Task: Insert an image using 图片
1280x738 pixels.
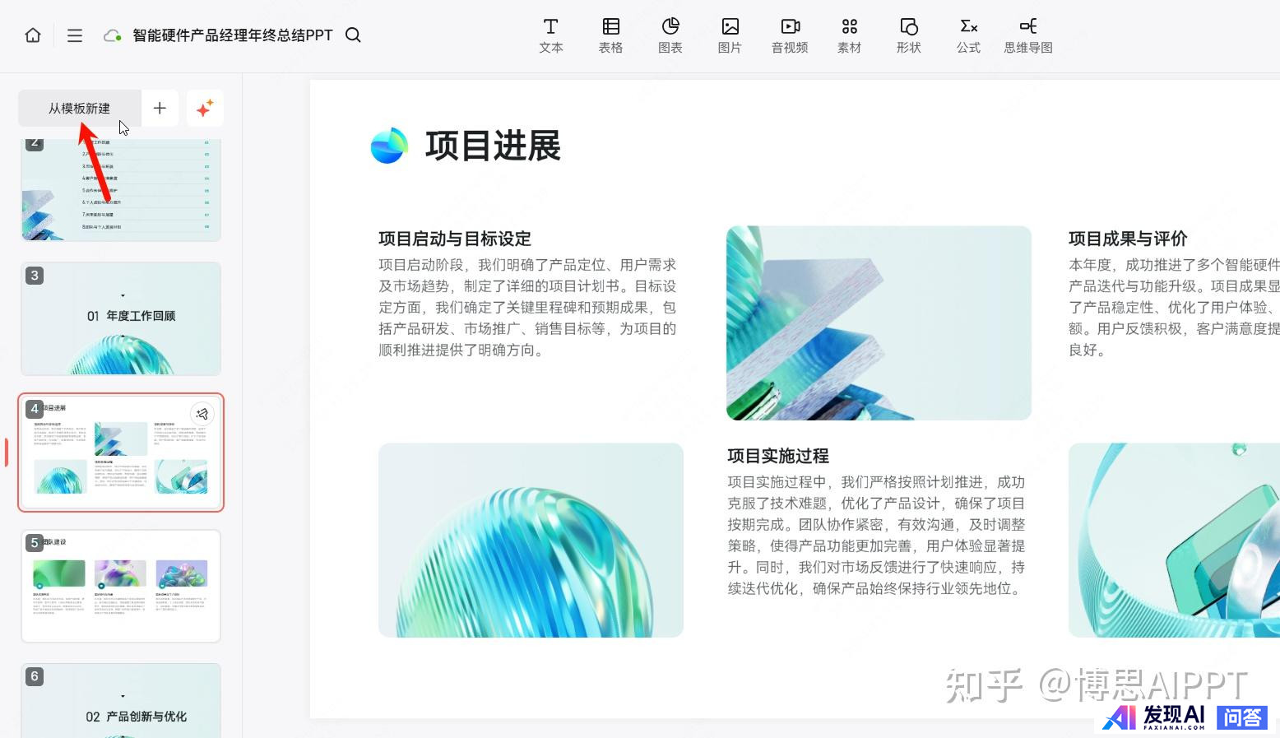Action: click(730, 36)
